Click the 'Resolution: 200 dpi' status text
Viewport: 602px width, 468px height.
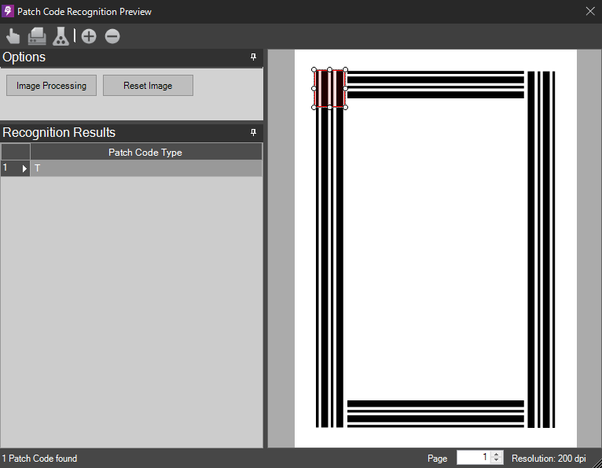coord(549,459)
